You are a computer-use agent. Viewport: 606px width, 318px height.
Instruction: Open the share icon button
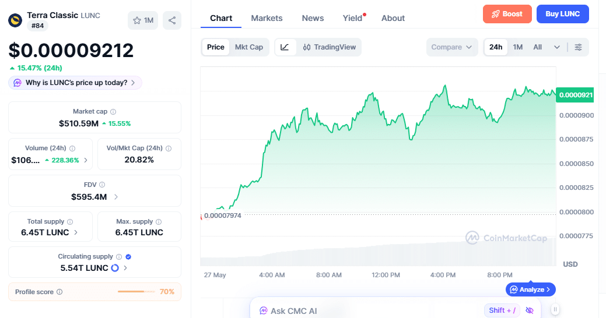click(x=172, y=20)
